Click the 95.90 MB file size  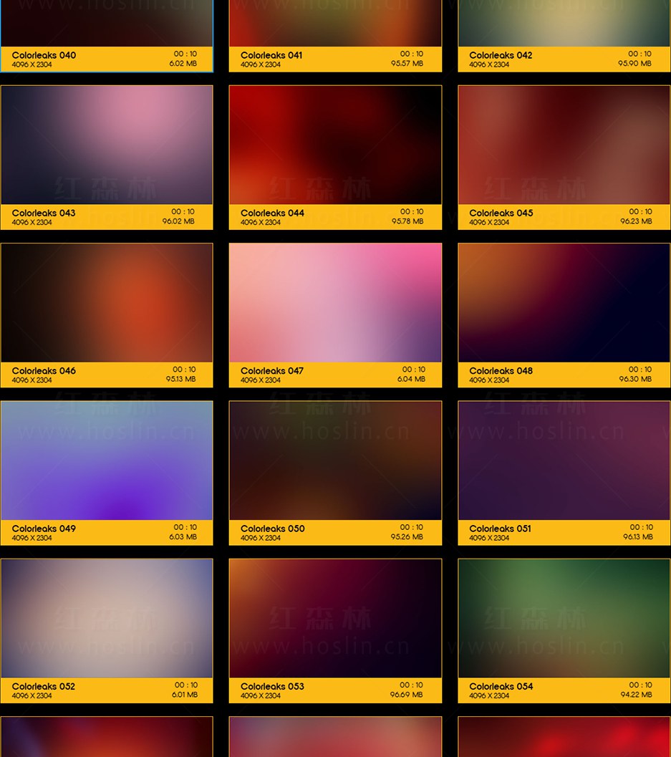634,63
